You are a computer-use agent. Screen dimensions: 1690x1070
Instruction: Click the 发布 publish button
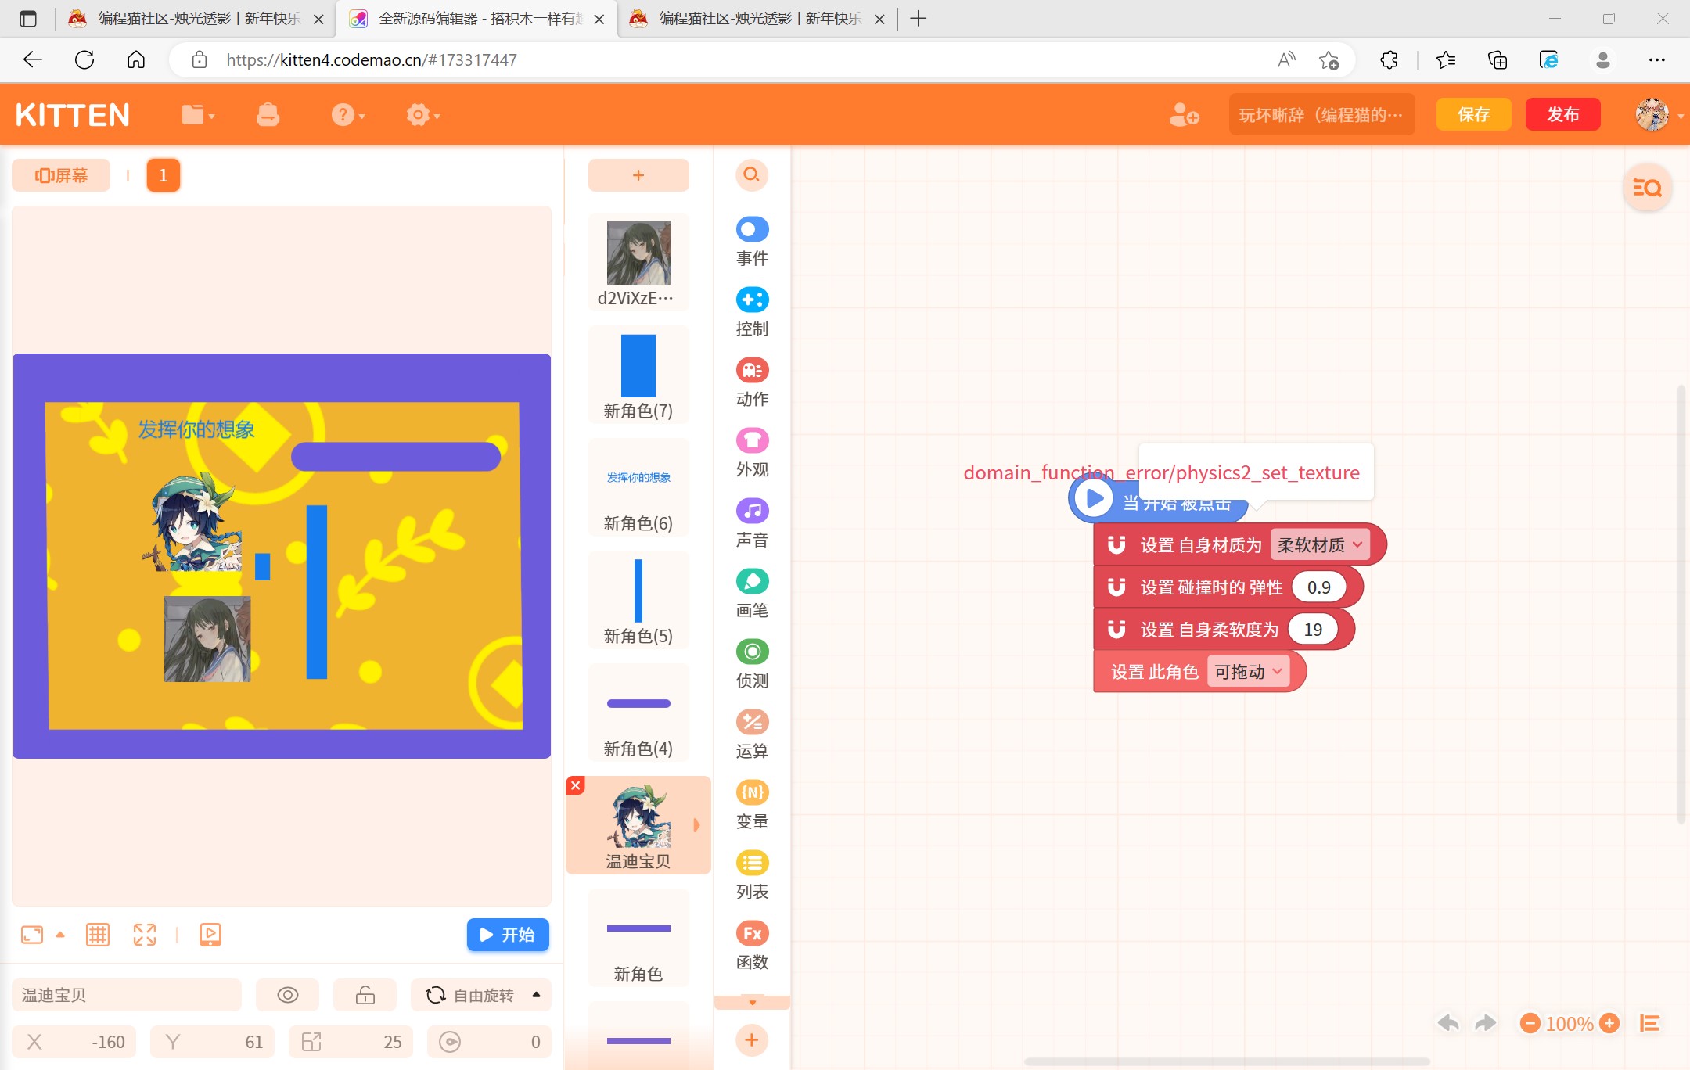(1563, 115)
